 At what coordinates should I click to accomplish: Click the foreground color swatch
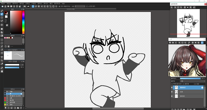click(6, 12)
